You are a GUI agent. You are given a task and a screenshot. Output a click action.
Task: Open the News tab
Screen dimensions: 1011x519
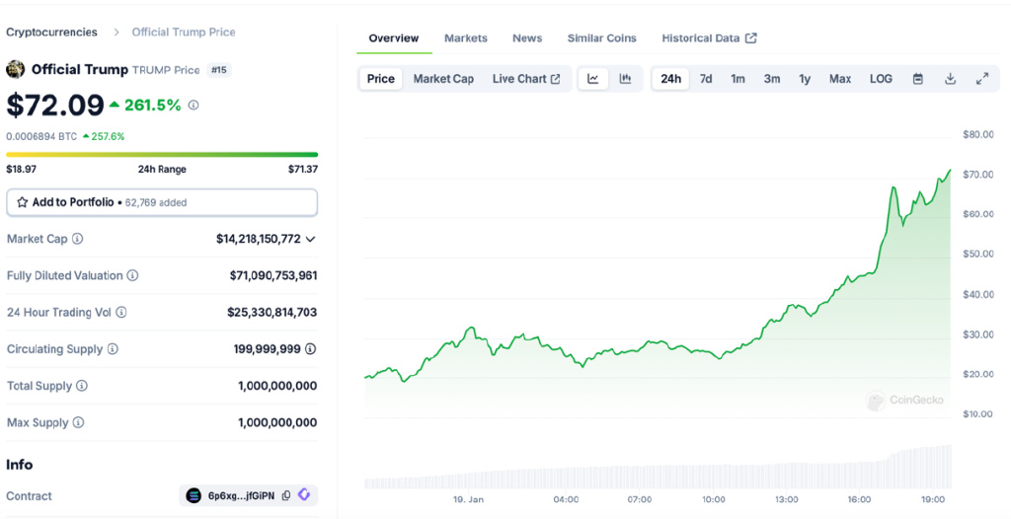(x=527, y=38)
